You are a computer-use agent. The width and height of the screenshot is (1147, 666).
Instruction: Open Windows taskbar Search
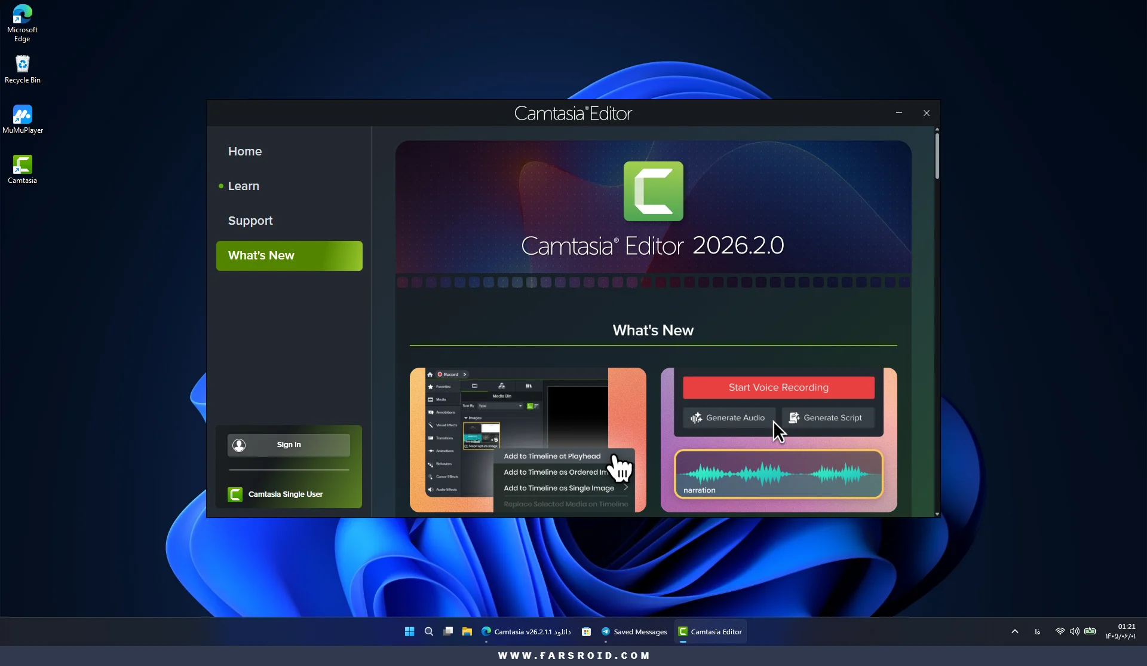pyautogui.click(x=429, y=631)
